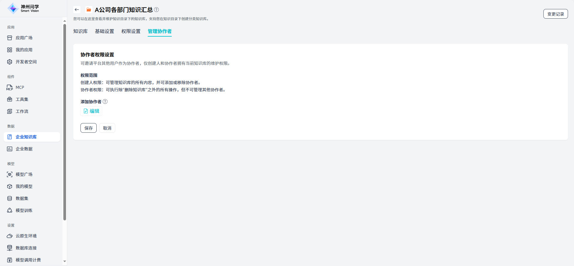This screenshot has width=574, height=266.
Task: Click the sidebar scroll down arrow
Action: click(x=65, y=261)
